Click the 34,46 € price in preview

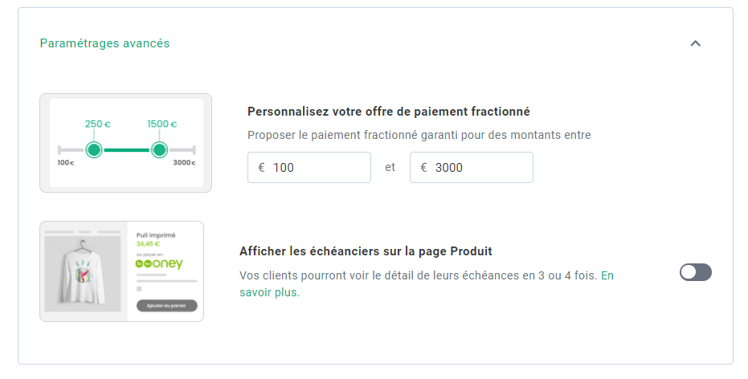148,243
